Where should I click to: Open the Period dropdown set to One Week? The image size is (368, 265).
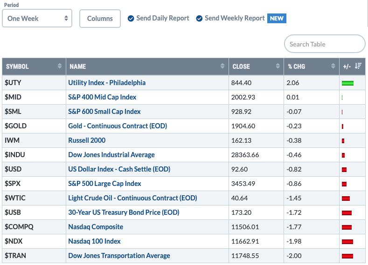tap(37, 18)
